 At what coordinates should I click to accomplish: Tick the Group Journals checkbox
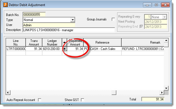point(113,19)
